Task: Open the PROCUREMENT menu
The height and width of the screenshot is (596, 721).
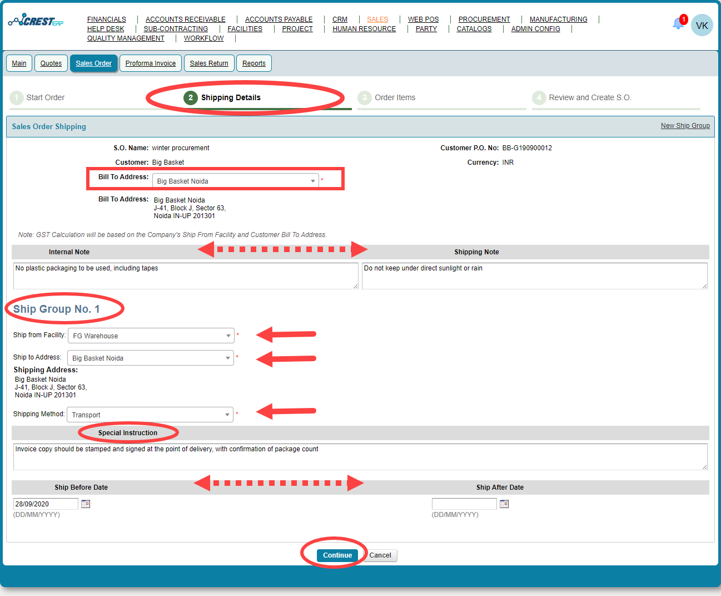Action: pos(484,19)
